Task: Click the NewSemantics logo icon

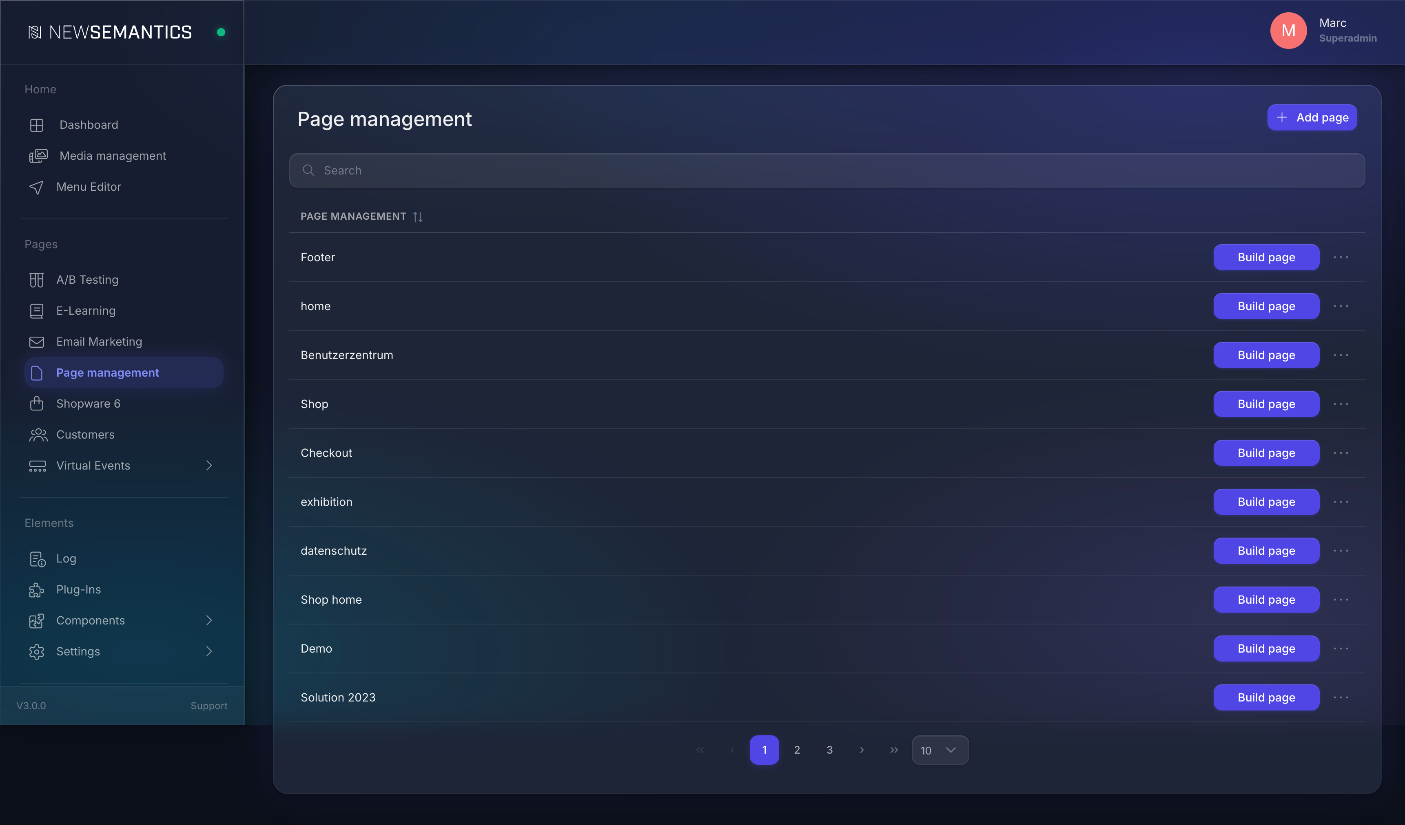Action: [x=35, y=32]
